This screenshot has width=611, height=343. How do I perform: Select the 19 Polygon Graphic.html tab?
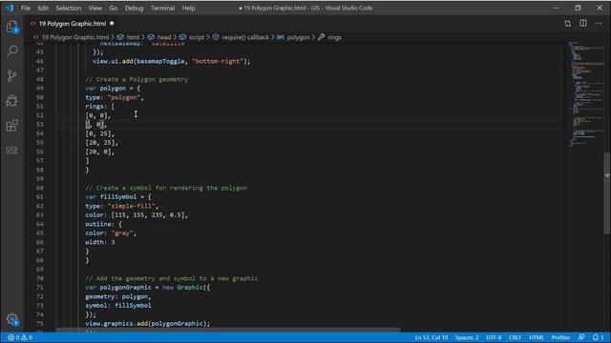tap(73, 23)
